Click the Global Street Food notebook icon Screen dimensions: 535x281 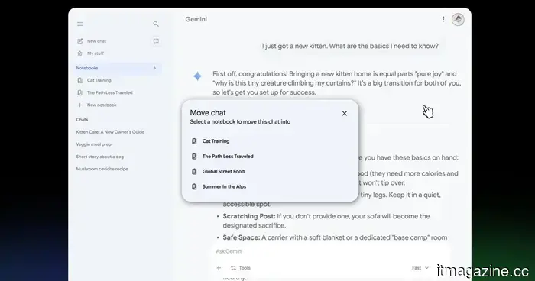click(x=194, y=172)
